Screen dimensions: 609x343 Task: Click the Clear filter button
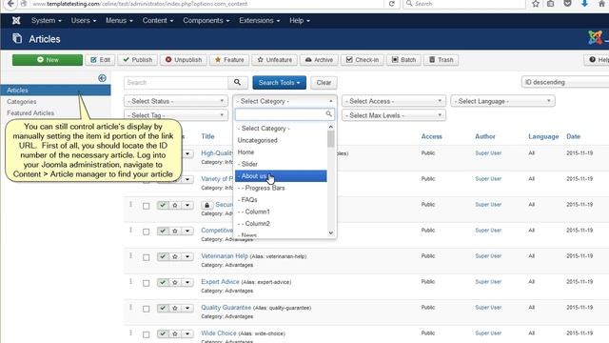(324, 83)
